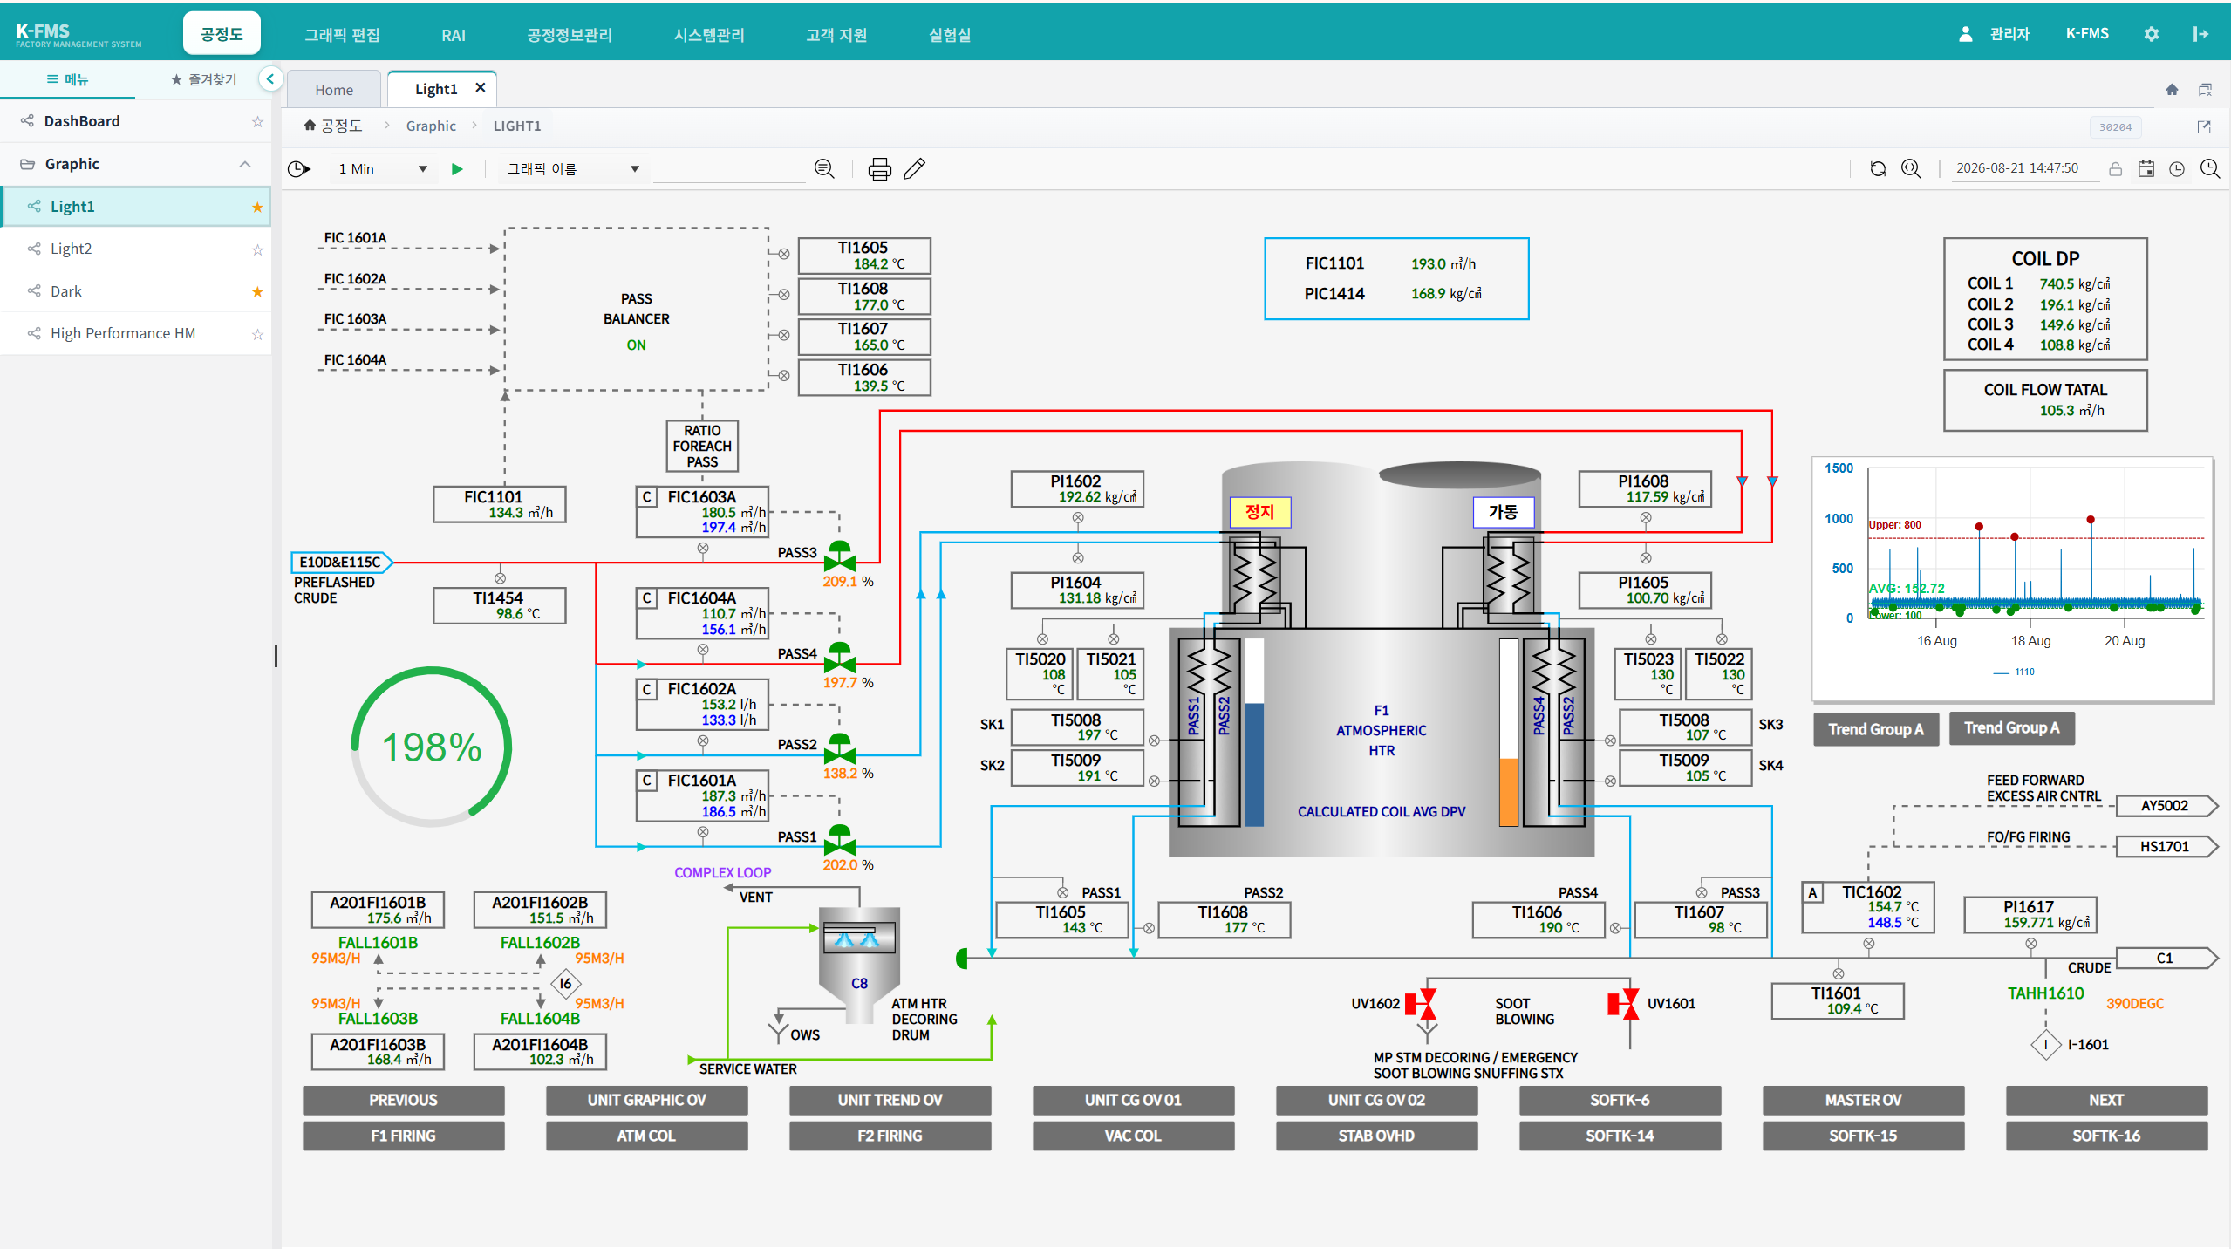Image resolution: width=2231 pixels, height=1249 pixels.
Task: Click the home icon at right
Action: point(2172,89)
